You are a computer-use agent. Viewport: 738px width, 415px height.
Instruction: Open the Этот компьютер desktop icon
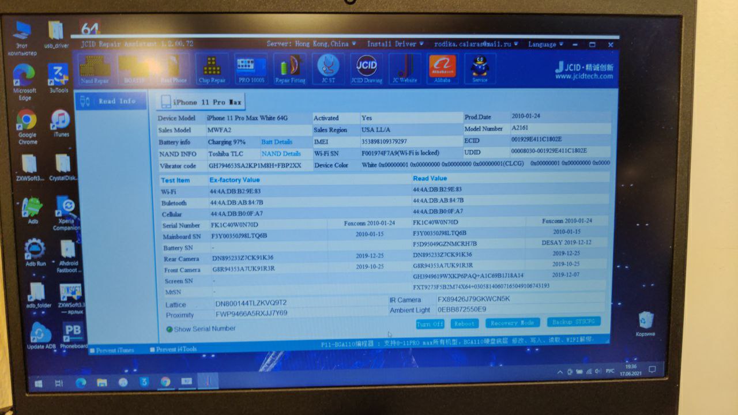22,39
